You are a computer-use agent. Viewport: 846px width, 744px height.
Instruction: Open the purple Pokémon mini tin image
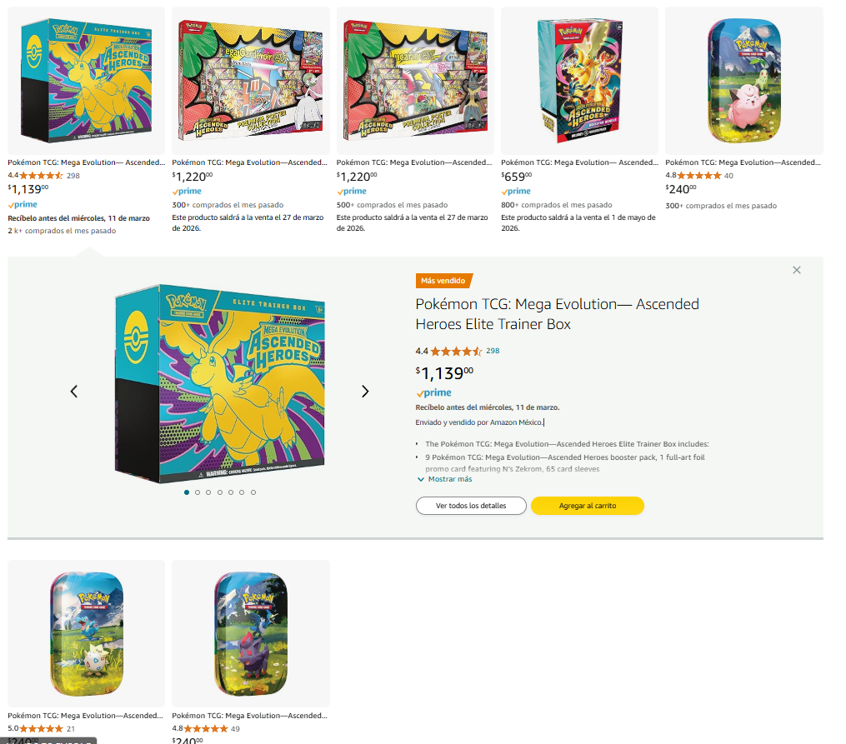[x=251, y=633]
